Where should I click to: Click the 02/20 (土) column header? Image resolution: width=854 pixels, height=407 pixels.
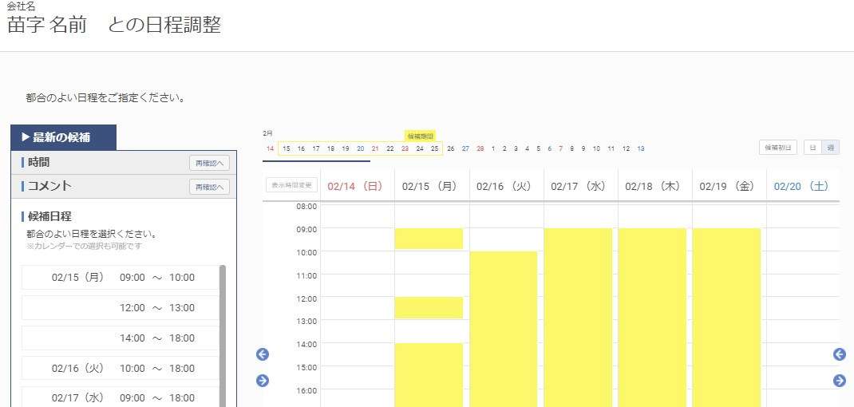click(x=801, y=186)
